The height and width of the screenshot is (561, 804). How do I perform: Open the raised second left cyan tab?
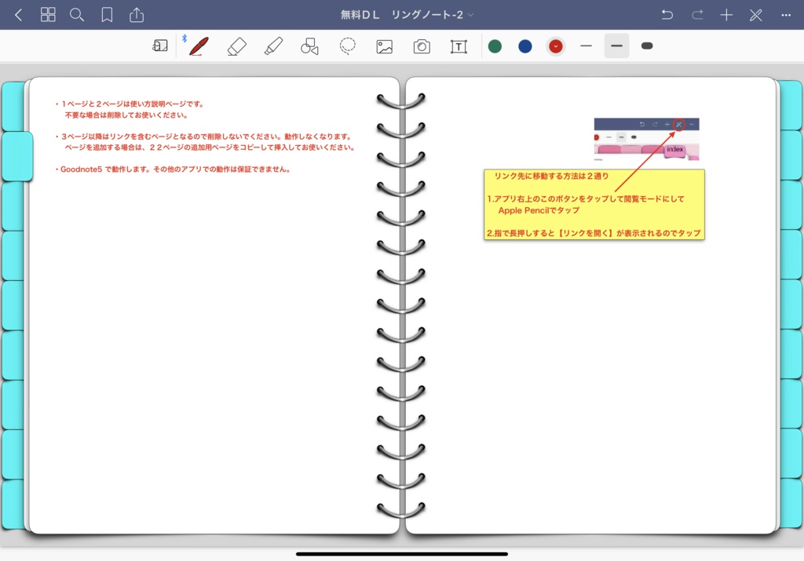point(17,156)
